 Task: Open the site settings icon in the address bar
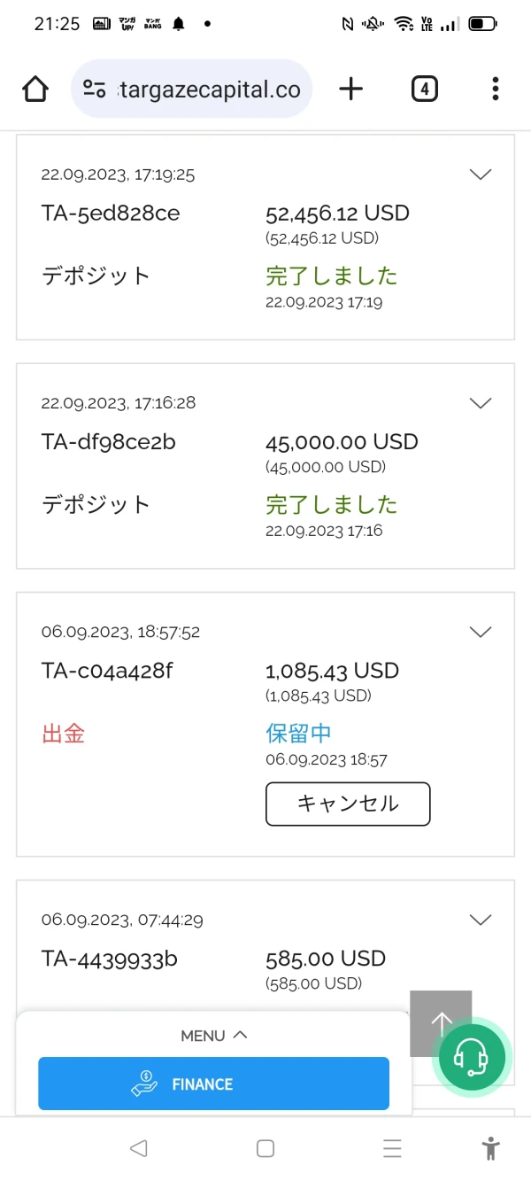95,89
